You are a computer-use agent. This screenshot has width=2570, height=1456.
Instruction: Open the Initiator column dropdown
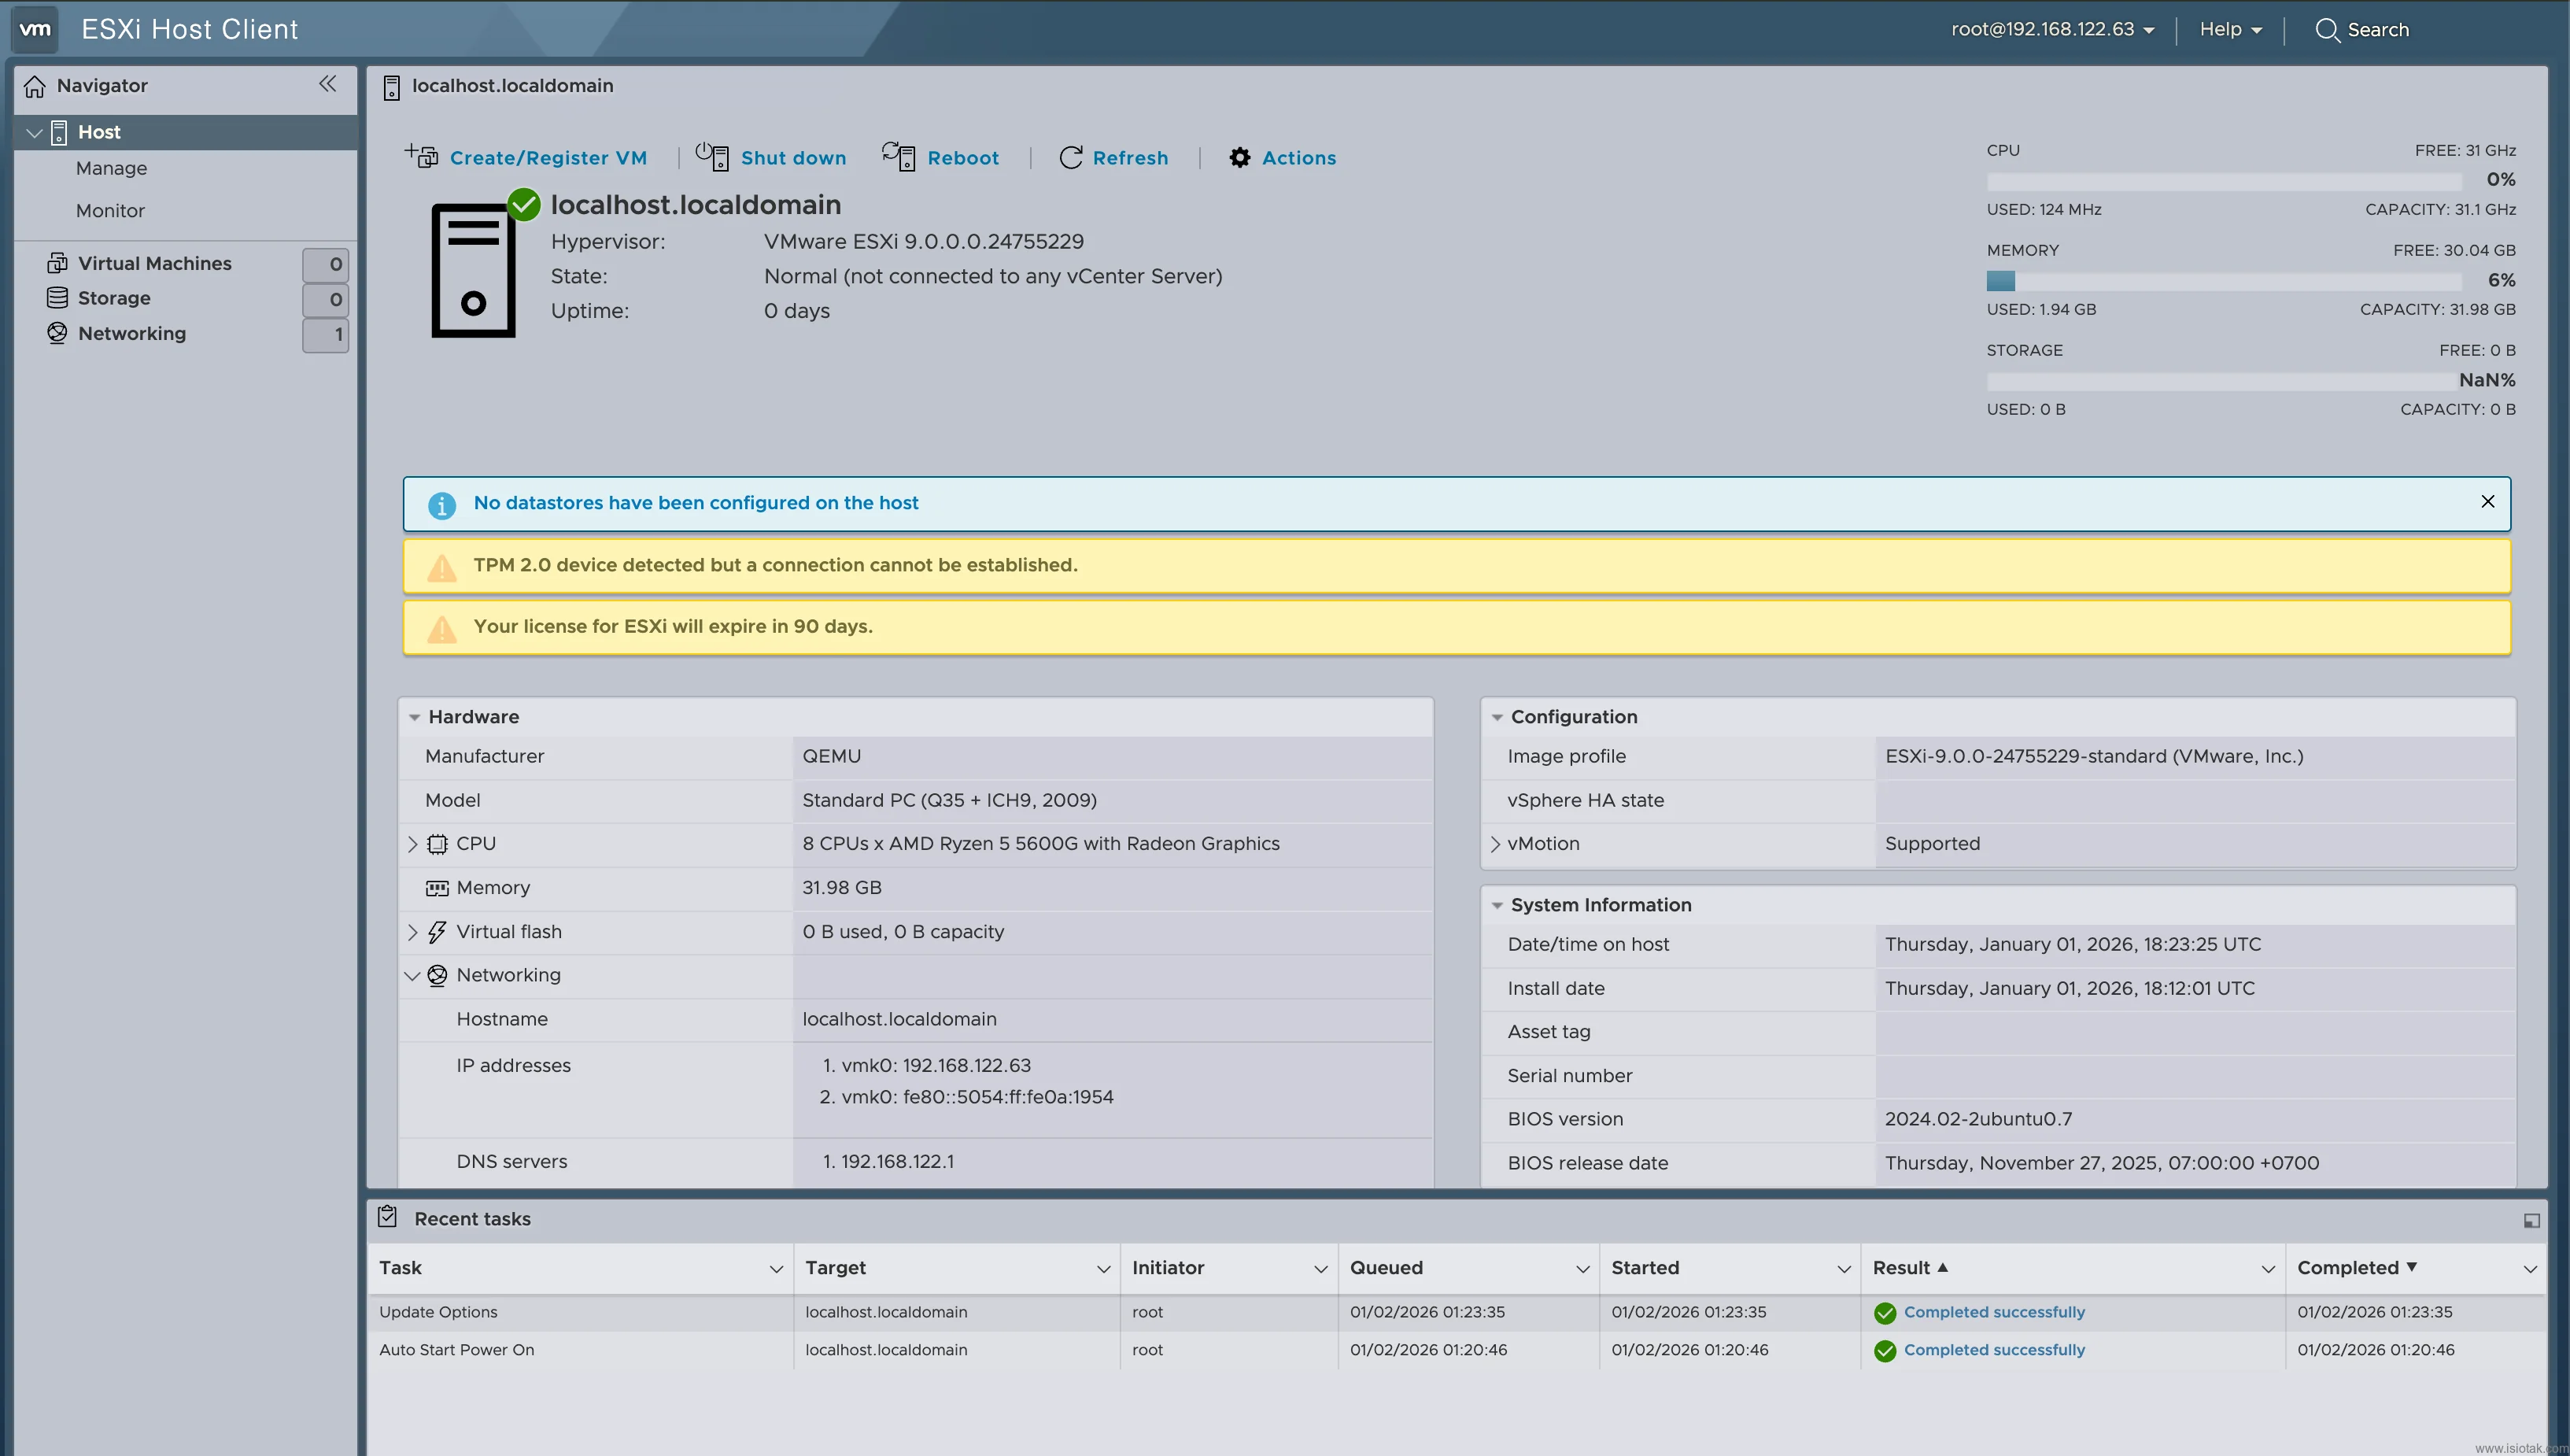point(1320,1269)
